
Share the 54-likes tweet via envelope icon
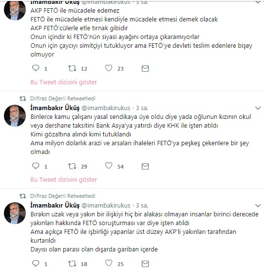(x=145, y=166)
